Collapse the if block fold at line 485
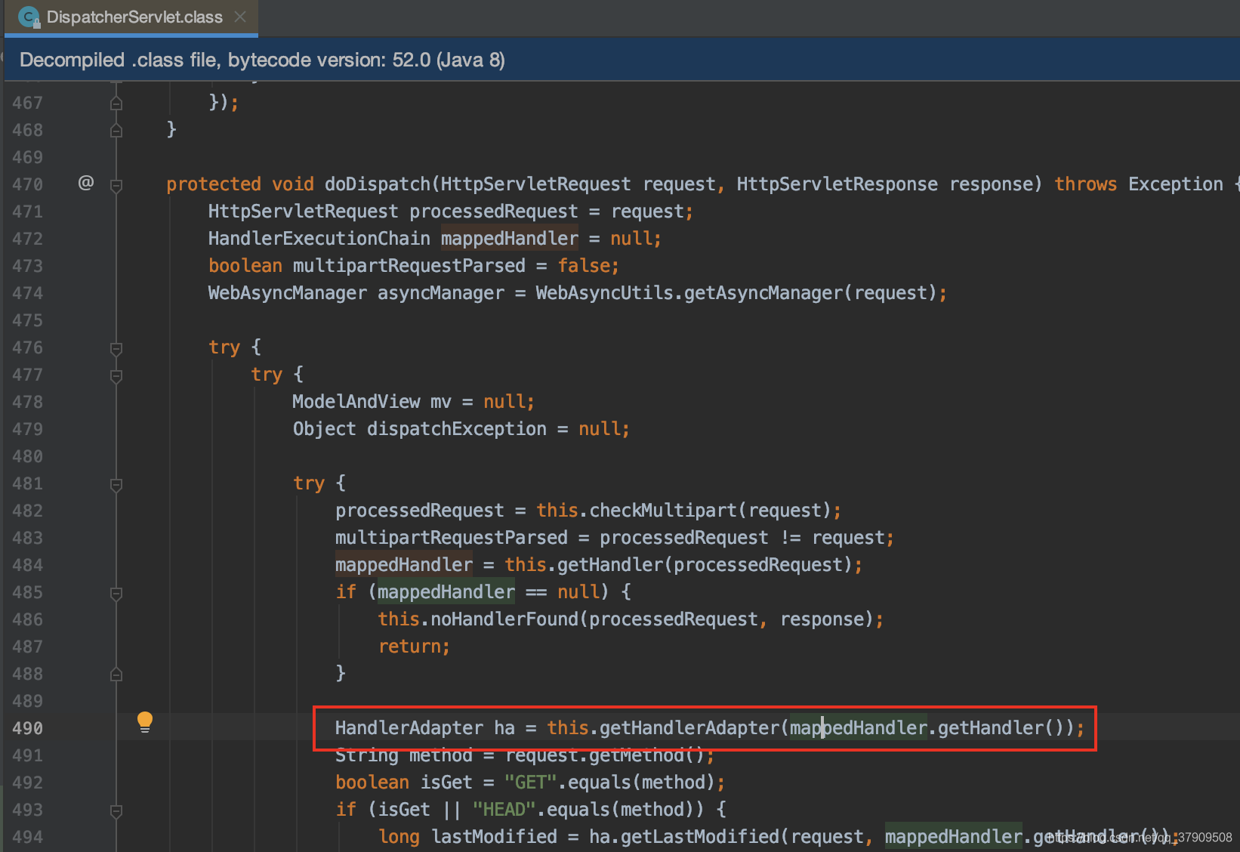Screen dimensions: 1240x852 [x=116, y=593]
